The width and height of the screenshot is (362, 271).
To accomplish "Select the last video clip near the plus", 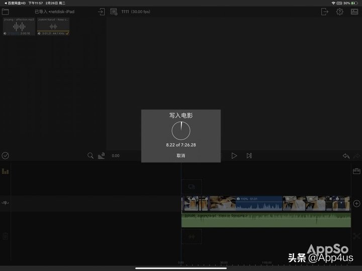I will click(x=341, y=203).
